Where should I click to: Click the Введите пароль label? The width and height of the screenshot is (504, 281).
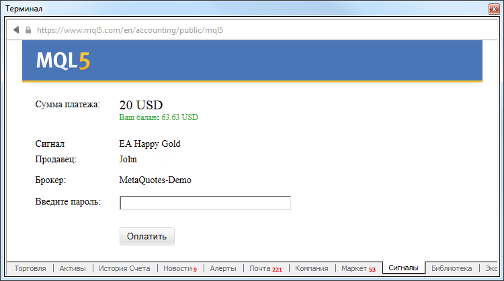[68, 201]
